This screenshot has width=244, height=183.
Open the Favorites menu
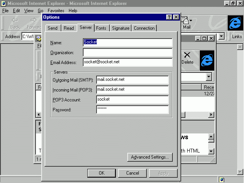(56, 11)
